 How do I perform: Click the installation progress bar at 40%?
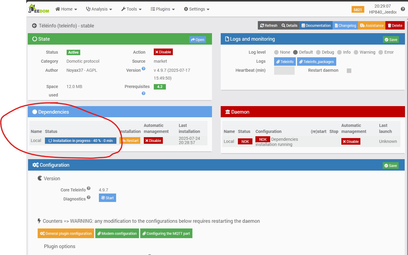(x=81, y=141)
